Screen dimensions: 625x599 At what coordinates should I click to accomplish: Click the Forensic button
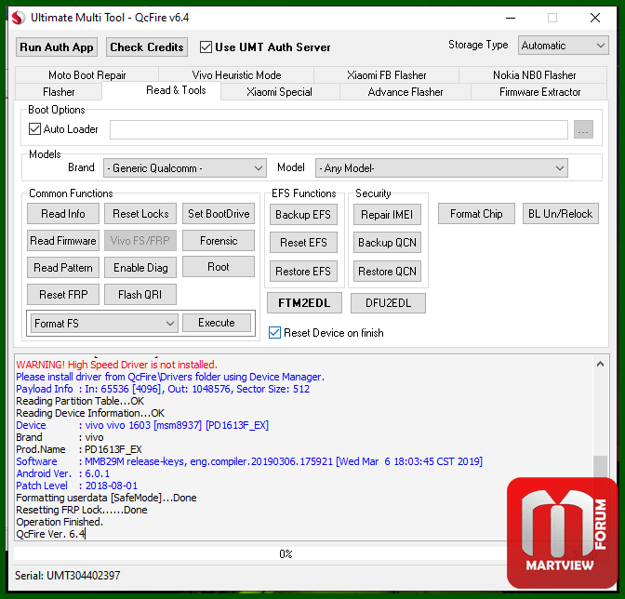[x=219, y=241]
